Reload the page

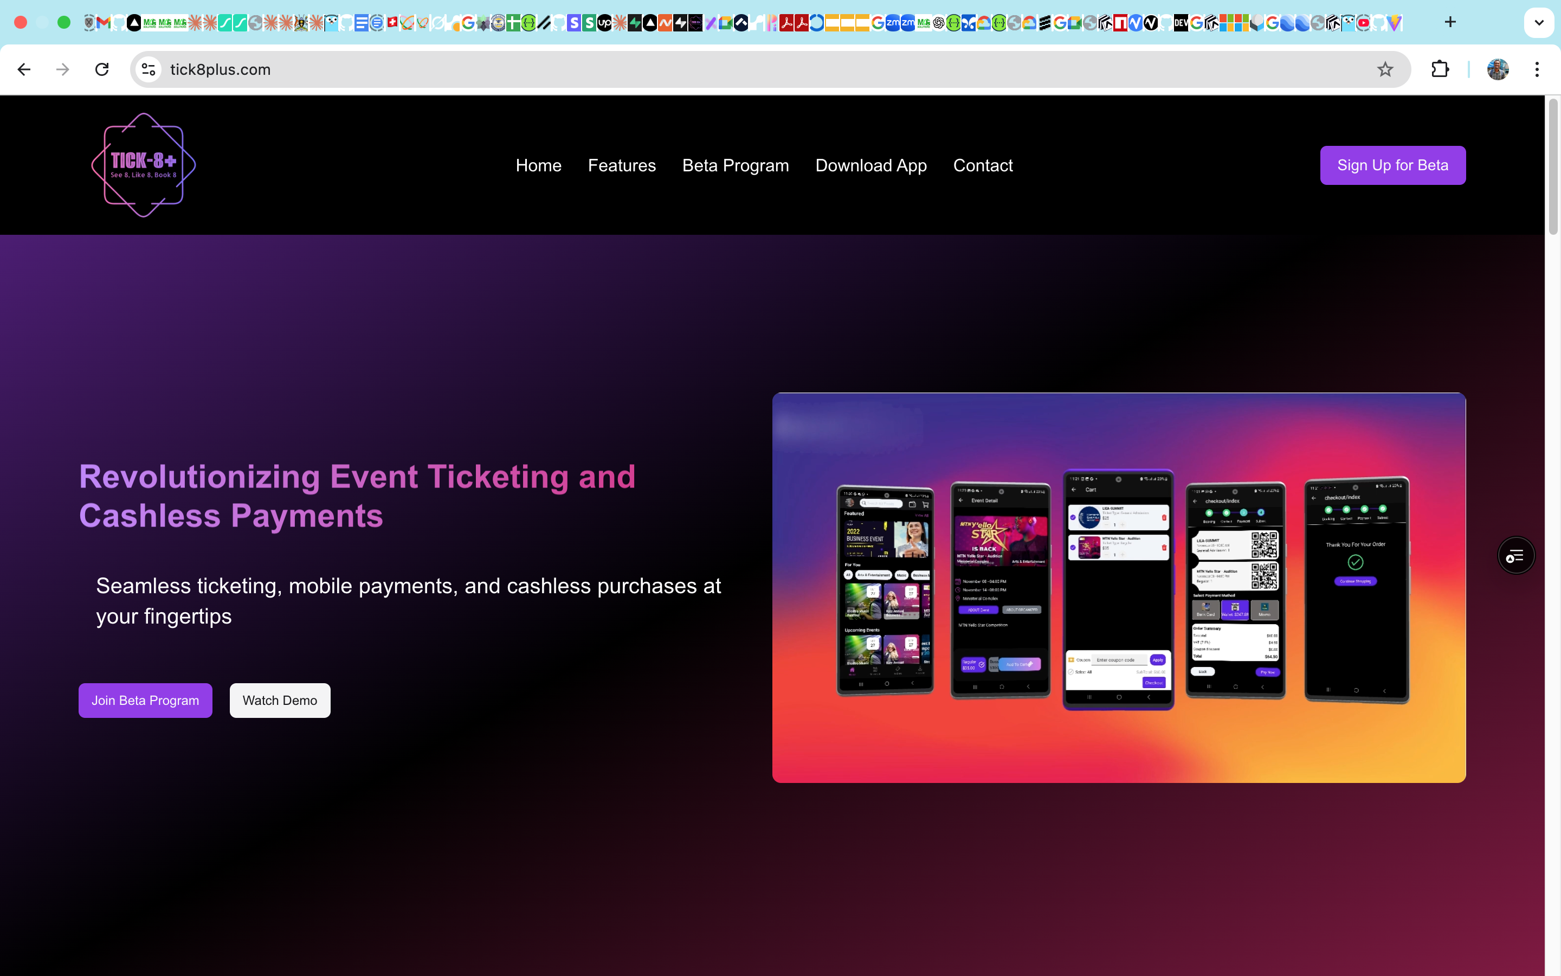[x=102, y=69]
